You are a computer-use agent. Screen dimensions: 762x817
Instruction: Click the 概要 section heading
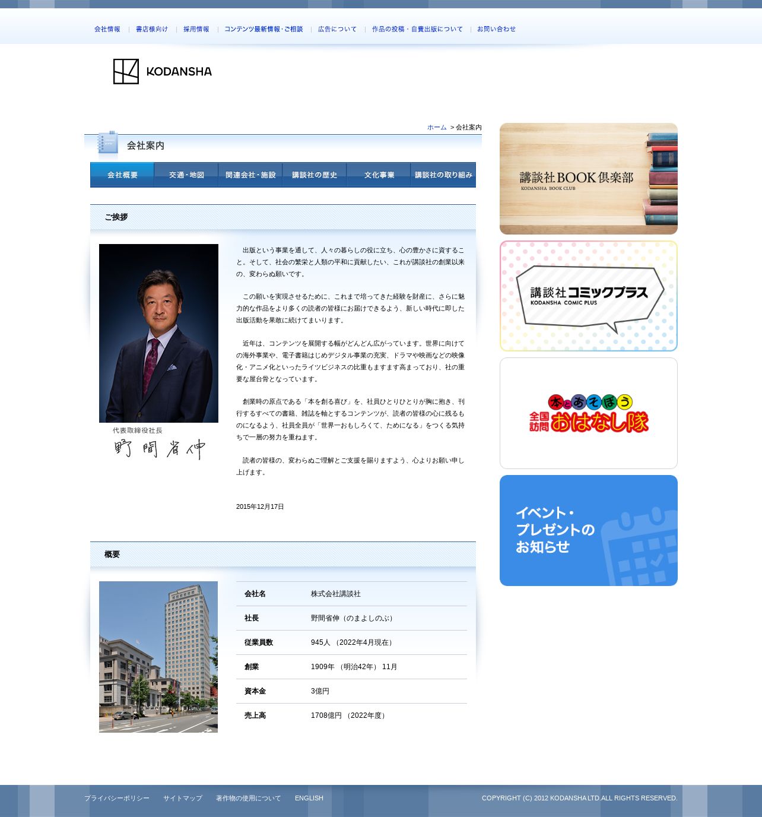[112, 555]
